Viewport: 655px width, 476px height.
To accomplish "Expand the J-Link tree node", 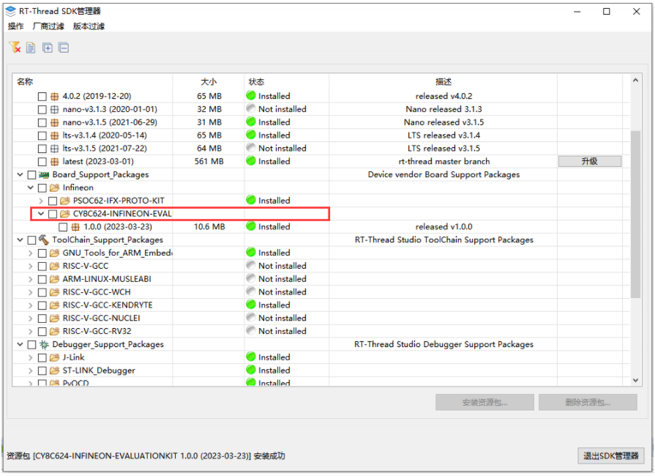I will 30,358.
